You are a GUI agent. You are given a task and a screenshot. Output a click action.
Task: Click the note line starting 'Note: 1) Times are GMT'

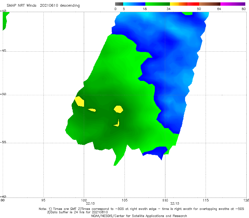(141, 209)
